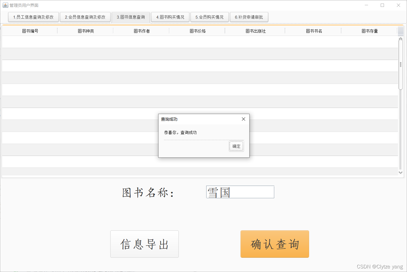Click the 图书名称: label
The image size is (407, 272).
pos(148,192)
